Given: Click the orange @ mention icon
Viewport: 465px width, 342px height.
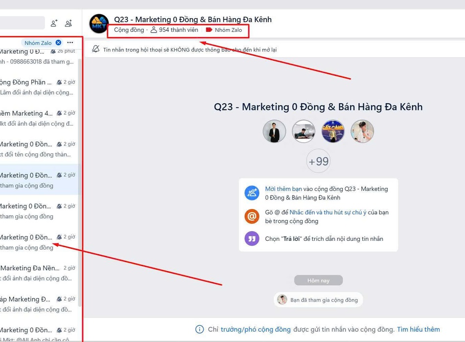Looking at the screenshot, I should 252,216.
